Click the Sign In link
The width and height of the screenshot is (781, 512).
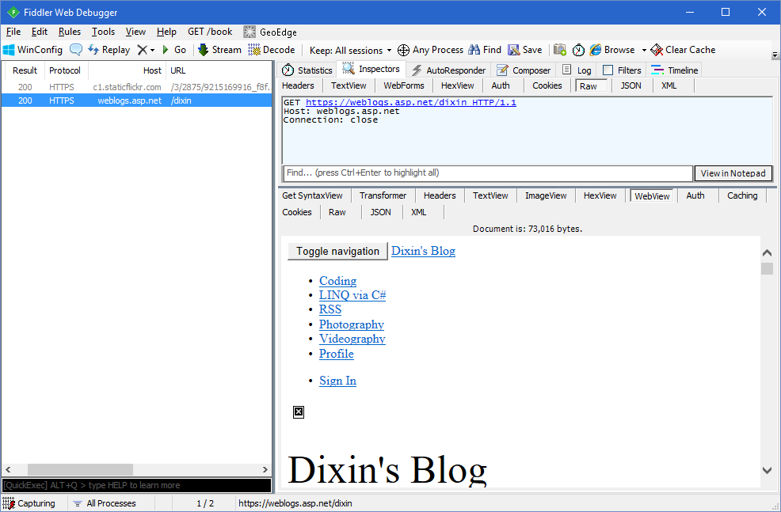337,381
